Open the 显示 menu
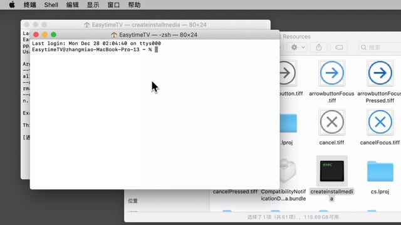Screen dimensions: 401x225 point(93,5)
